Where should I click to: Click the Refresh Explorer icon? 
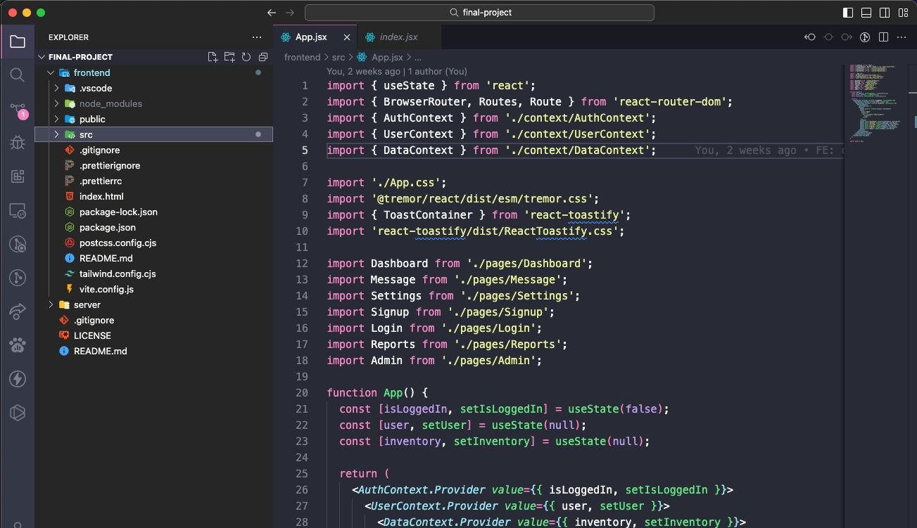[x=246, y=57]
